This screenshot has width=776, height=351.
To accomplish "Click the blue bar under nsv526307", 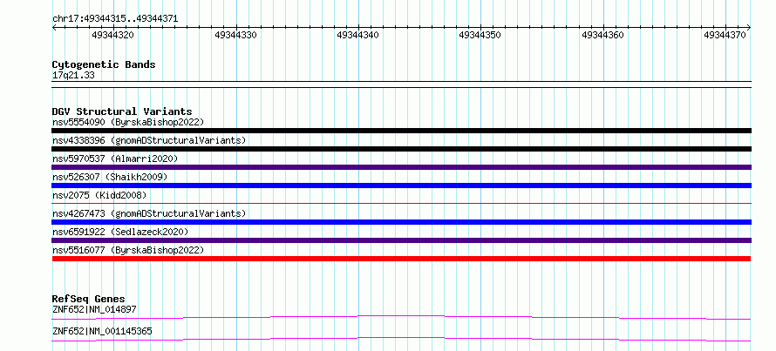I will point(401,186).
